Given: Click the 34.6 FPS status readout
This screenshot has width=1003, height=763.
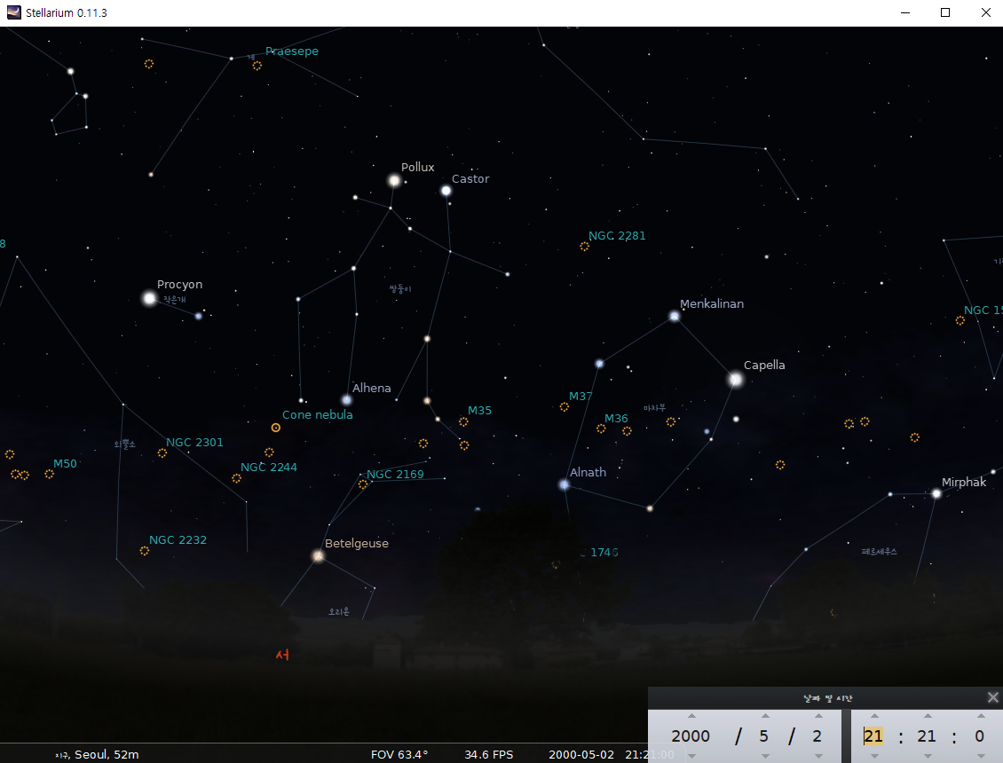Looking at the screenshot, I should pos(489,755).
